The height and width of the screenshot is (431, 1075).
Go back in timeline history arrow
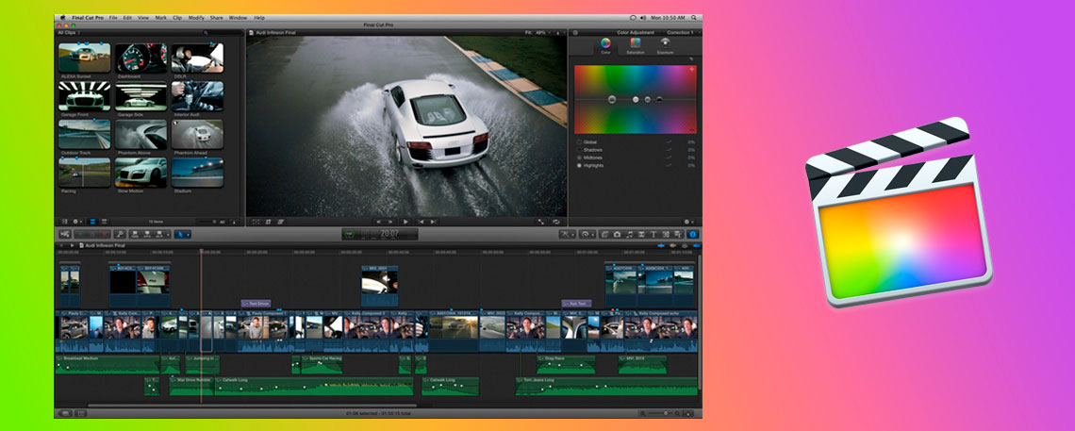(x=61, y=244)
